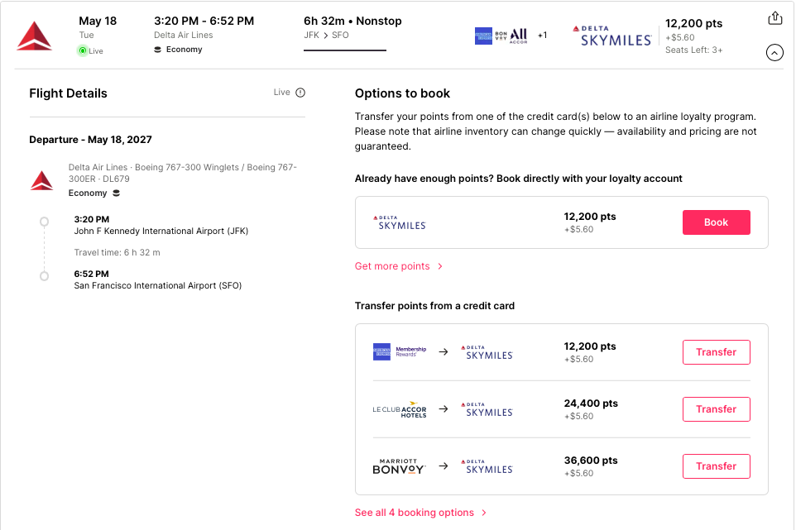Image resolution: width=796 pixels, height=530 pixels.
Task: Click the JFK > SFO route text
Action: tap(326, 35)
